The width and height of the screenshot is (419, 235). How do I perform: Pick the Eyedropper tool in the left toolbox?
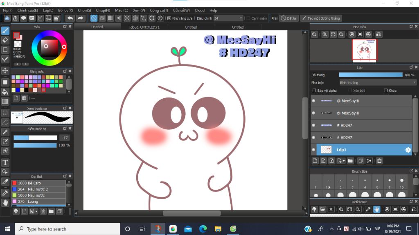5,193
